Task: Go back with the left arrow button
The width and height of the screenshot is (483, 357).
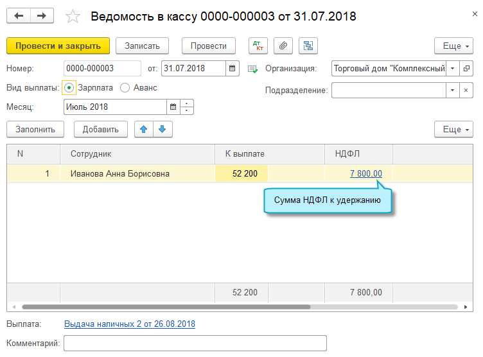Action: (x=19, y=15)
